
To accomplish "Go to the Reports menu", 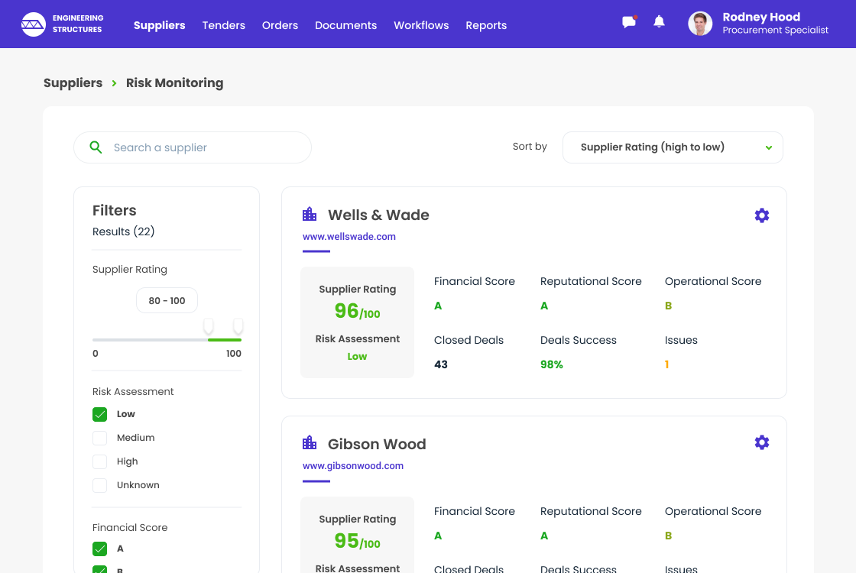I will 486,25.
